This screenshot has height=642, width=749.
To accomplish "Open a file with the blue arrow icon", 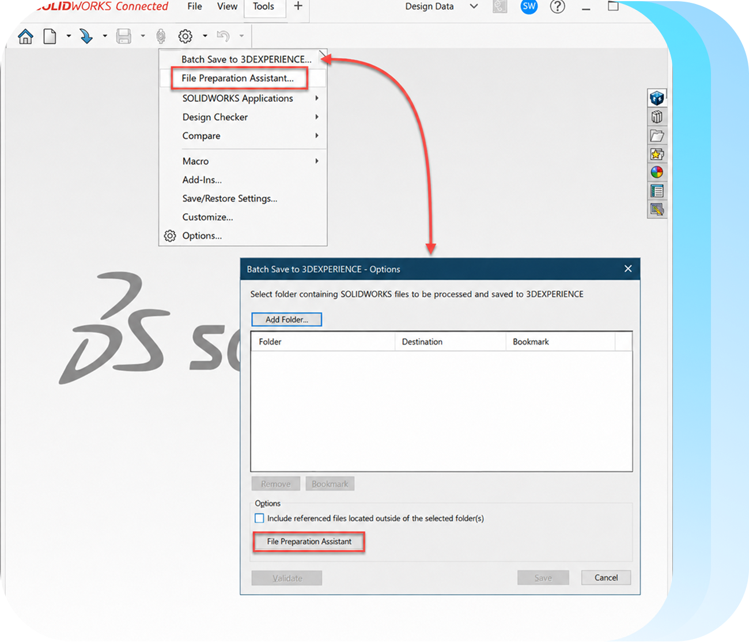I will [x=86, y=37].
